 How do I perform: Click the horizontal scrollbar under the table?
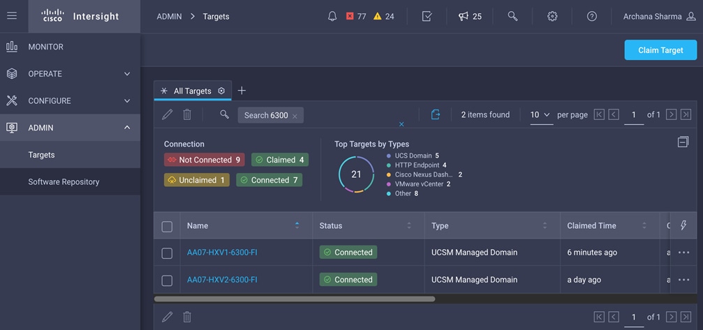click(x=295, y=299)
